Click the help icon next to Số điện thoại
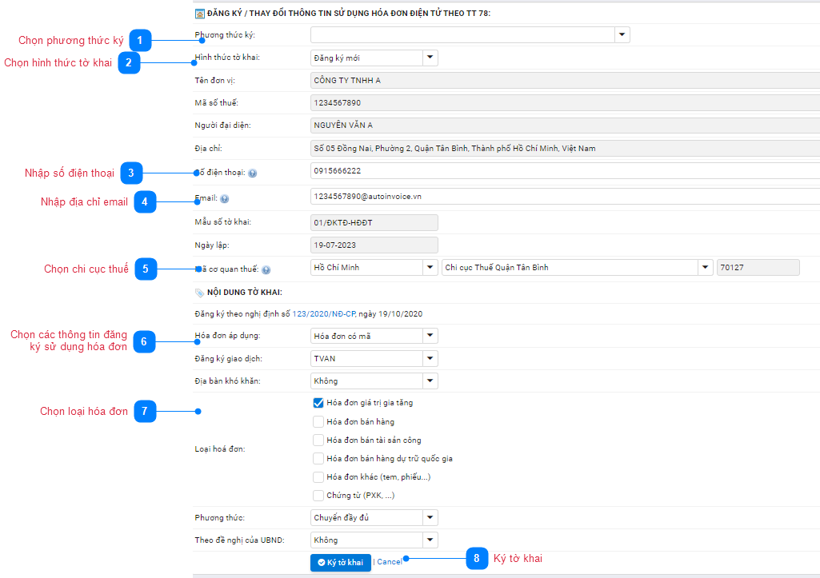Screen dimensions: 820x578 pyautogui.click(x=252, y=173)
